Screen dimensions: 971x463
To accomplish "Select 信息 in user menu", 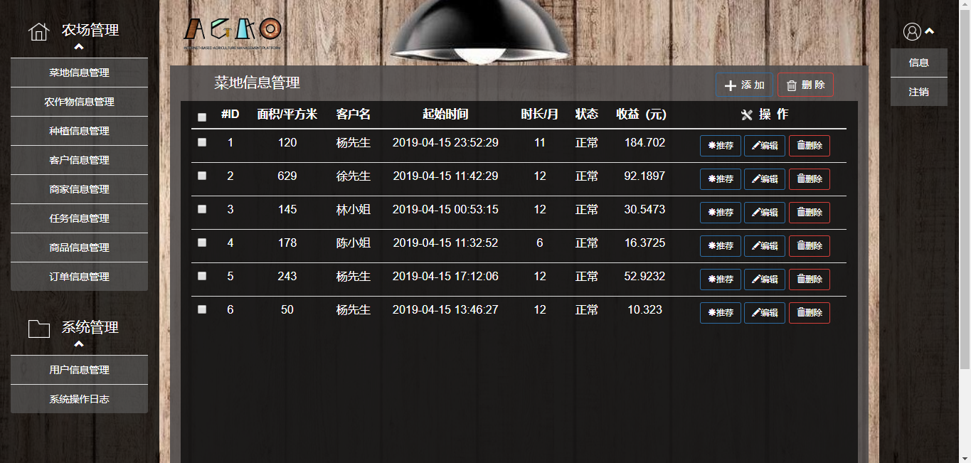I will tap(919, 63).
